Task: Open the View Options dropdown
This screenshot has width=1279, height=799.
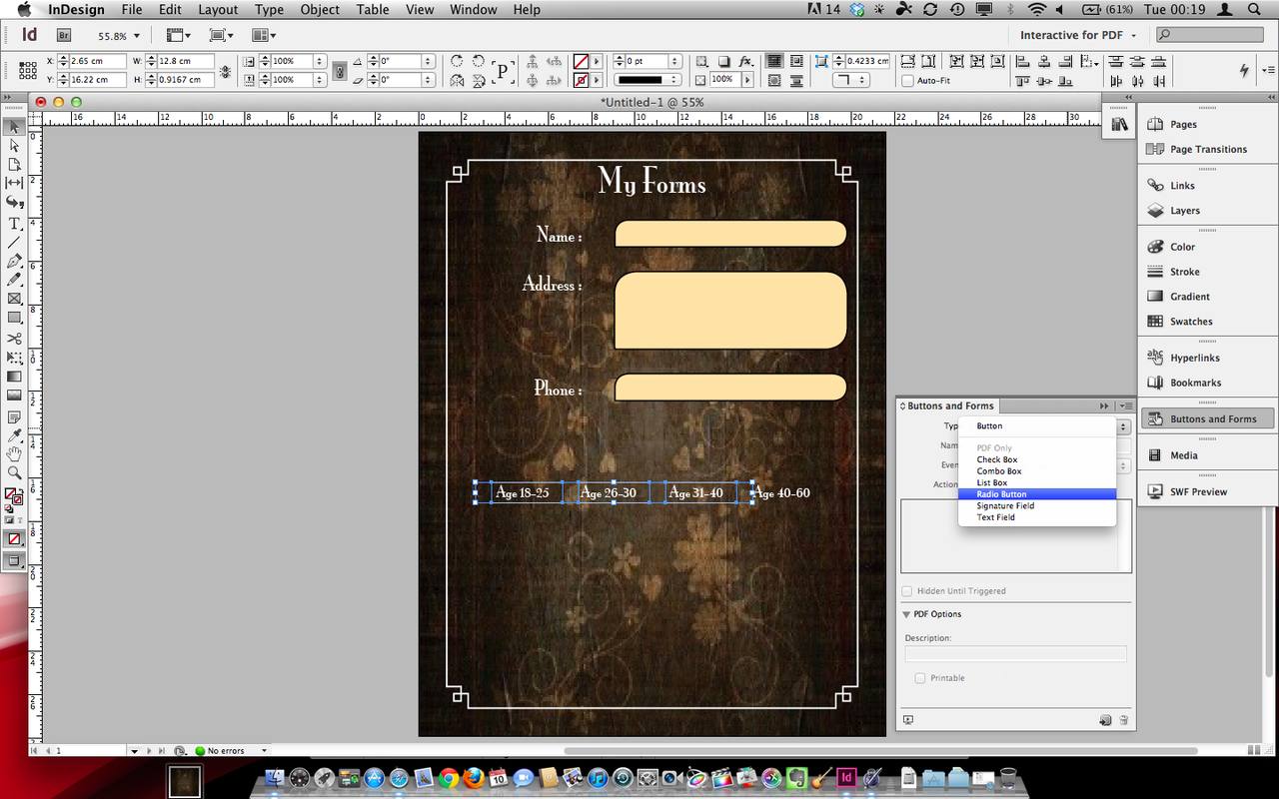Action: pyautogui.click(x=178, y=35)
